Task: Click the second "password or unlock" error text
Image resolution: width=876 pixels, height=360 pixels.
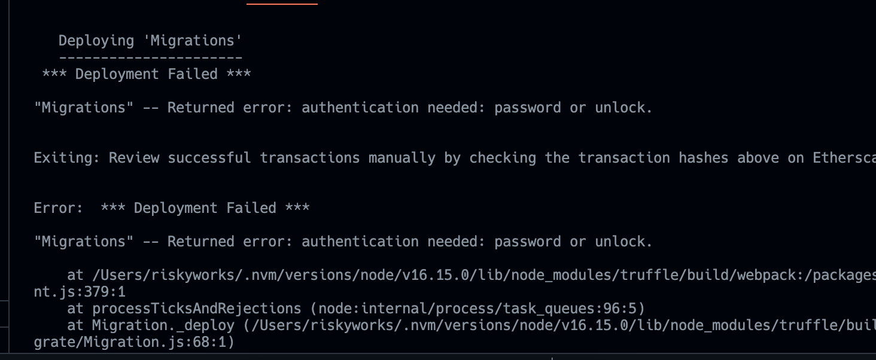Action: click(573, 242)
